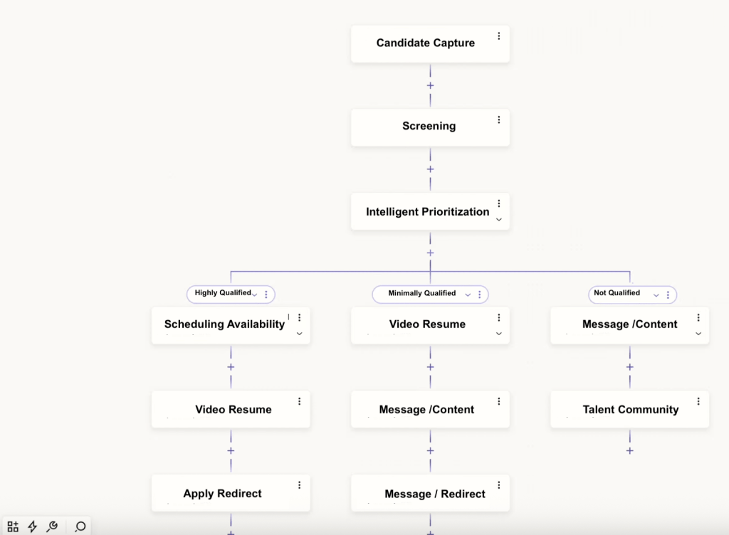The image size is (729, 535).
Task: Open the Not Qualified branch dropdown
Action: [x=656, y=295]
